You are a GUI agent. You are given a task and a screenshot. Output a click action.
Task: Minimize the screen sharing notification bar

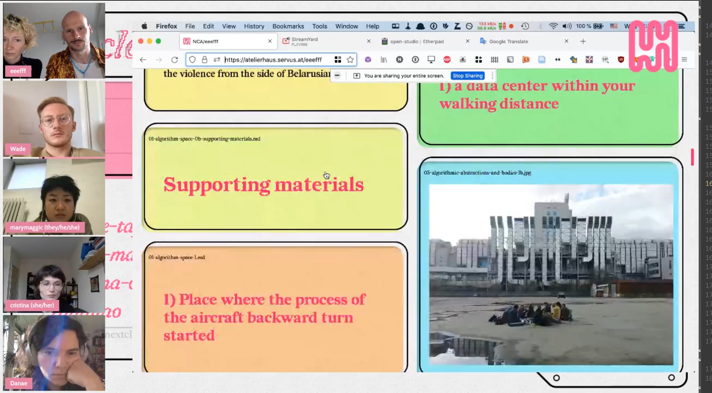(x=337, y=75)
